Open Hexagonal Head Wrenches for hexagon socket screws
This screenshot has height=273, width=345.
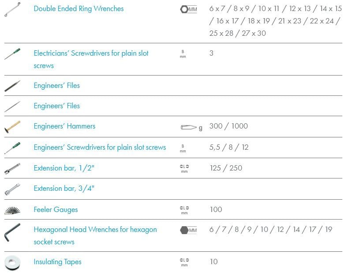tap(95, 235)
